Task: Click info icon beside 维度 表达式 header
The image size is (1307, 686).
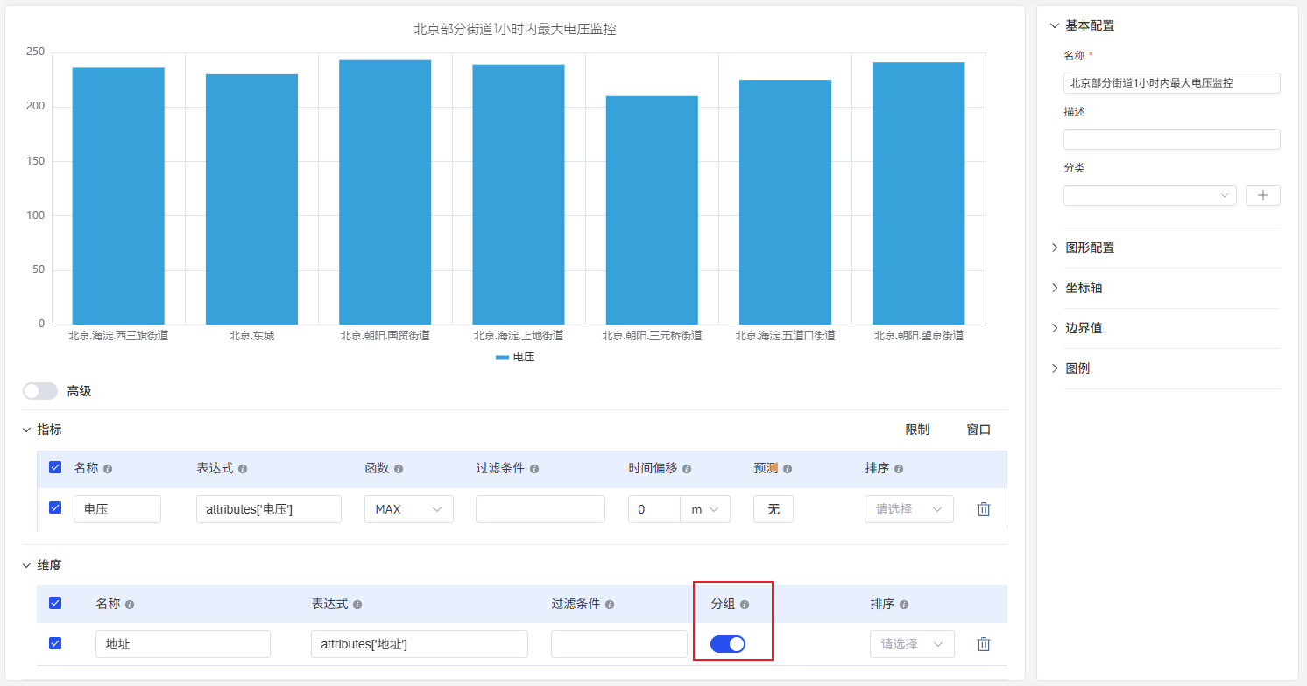Action: [x=357, y=605]
